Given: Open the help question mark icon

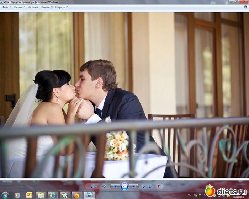Looking at the screenshot, I should click(245, 7).
